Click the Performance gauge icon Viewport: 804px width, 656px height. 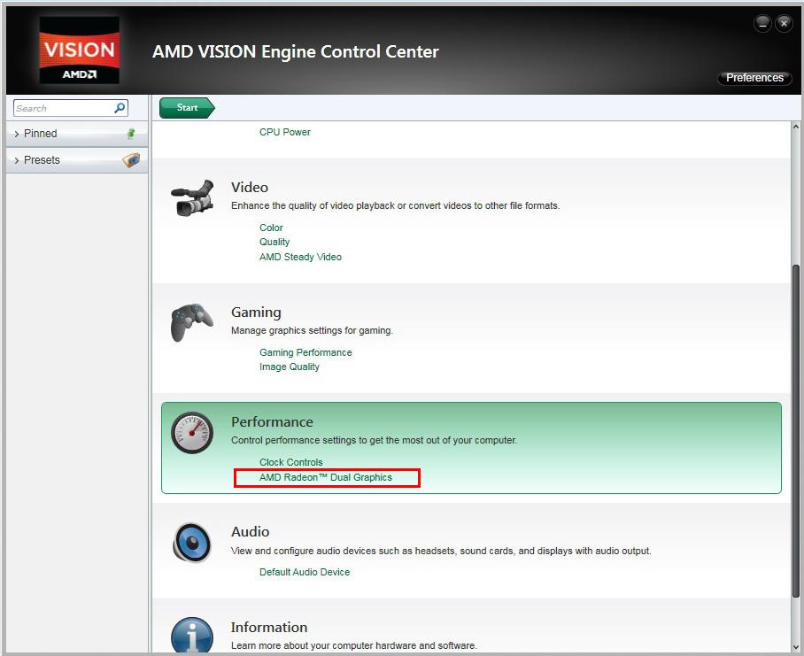(x=192, y=433)
